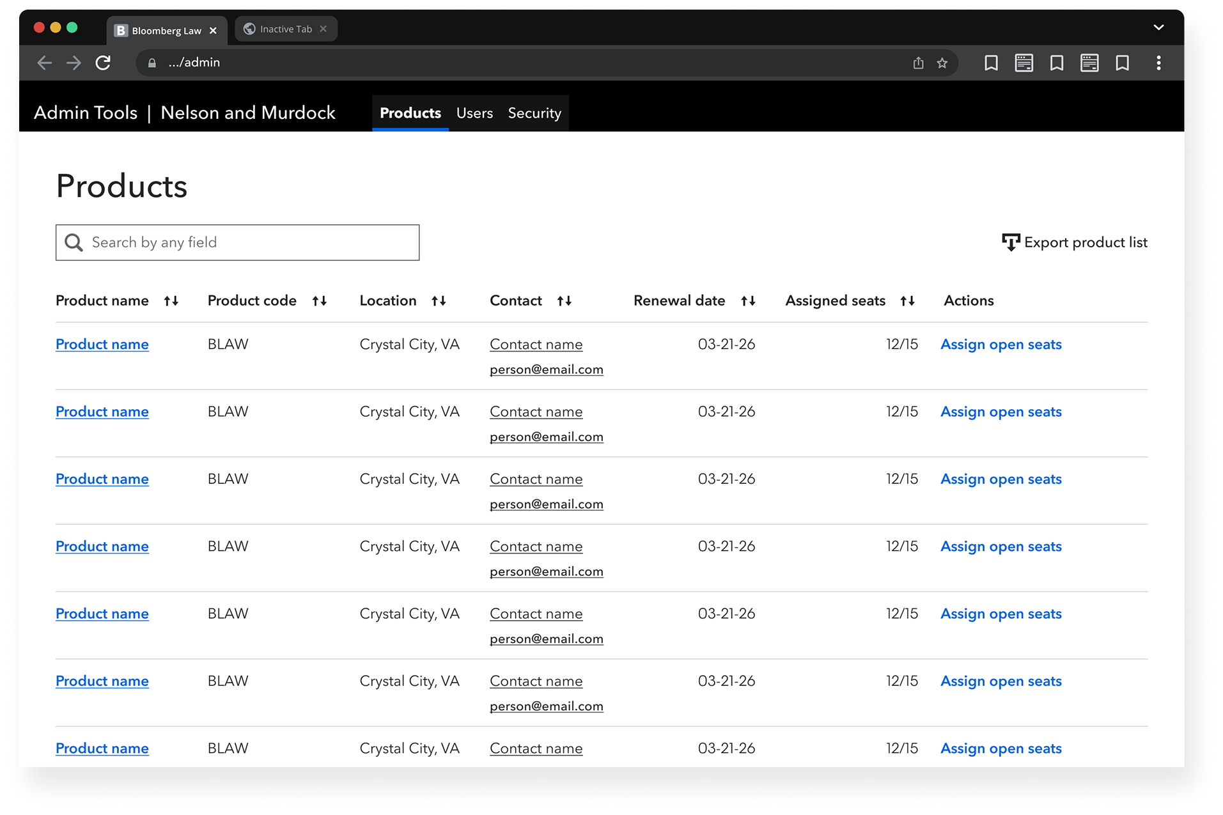Image resolution: width=1223 pixels, height=815 pixels.
Task: Click the browser back arrow
Action: tap(44, 63)
